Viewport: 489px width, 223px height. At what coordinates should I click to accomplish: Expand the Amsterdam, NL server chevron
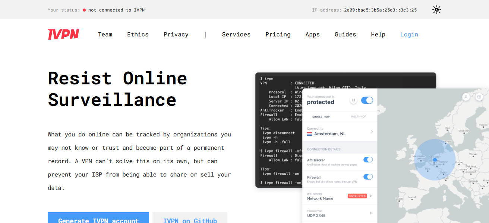coord(372,132)
